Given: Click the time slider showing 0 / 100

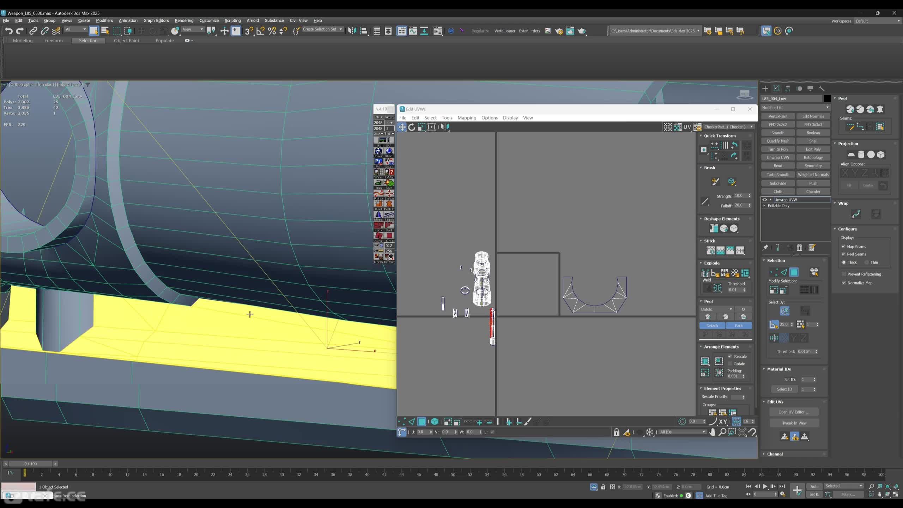Looking at the screenshot, I should [30, 464].
